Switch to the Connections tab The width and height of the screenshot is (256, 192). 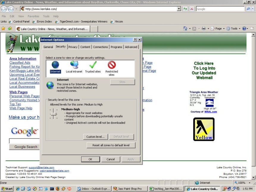pyautogui.click(x=100, y=47)
